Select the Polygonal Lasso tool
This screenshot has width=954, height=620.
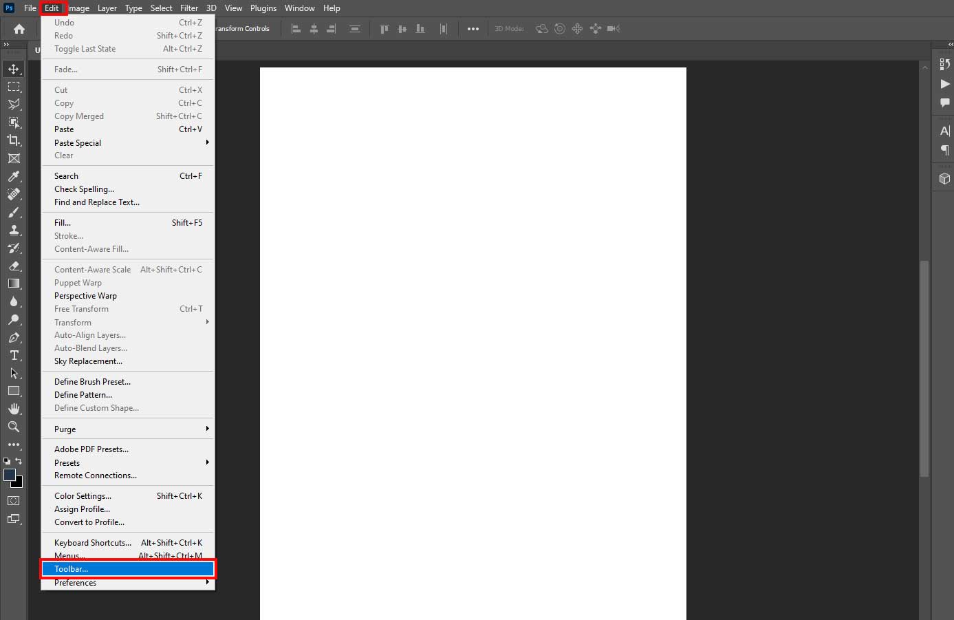tap(13, 105)
